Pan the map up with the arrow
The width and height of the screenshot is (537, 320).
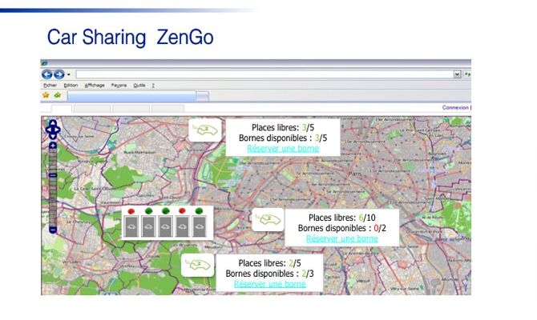coord(53,122)
